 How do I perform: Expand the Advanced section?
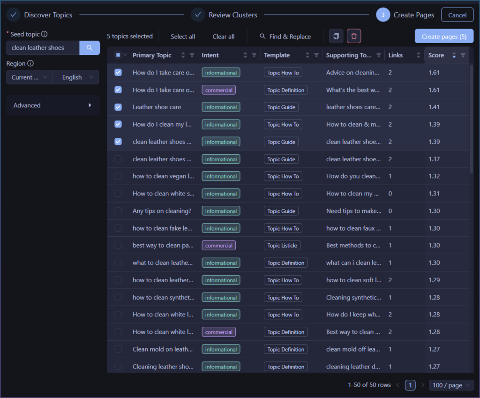pos(52,105)
